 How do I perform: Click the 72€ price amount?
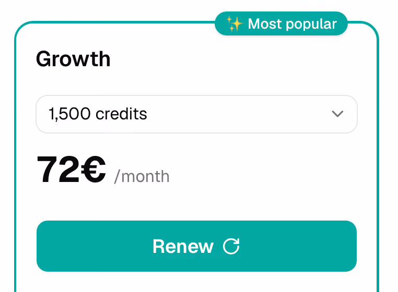tap(72, 169)
